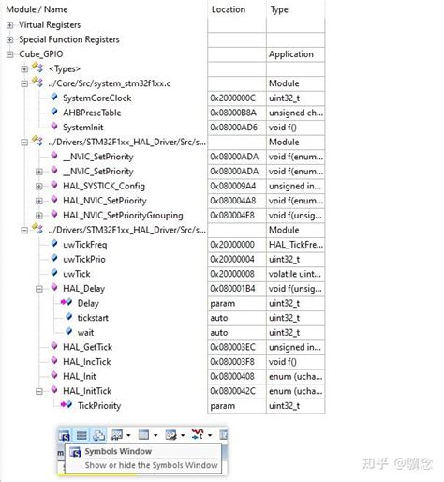
Task: Click the SystemCoreClock variable icon
Action: click(54, 98)
